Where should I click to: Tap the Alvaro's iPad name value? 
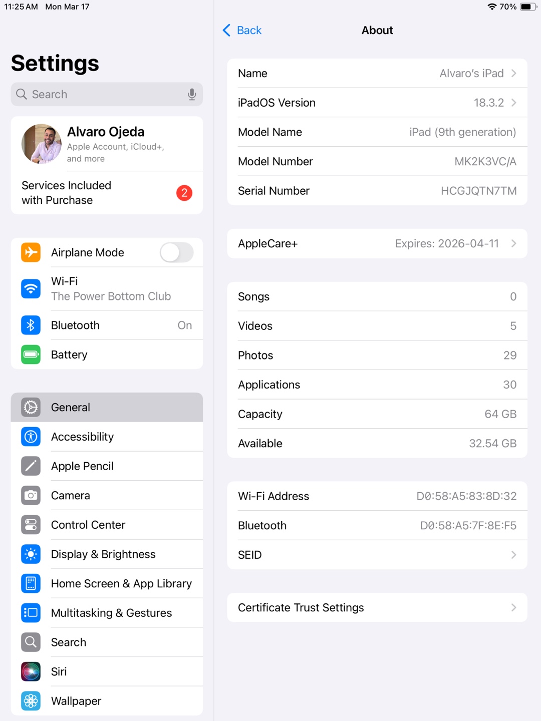pyautogui.click(x=472, y=73)
